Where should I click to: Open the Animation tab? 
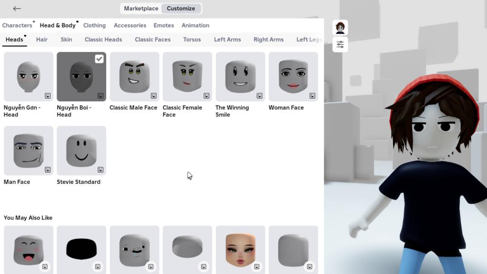tap(195, 25)
